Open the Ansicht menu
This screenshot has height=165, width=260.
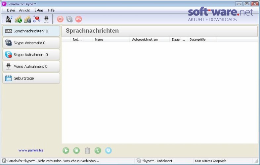[24, 10]
